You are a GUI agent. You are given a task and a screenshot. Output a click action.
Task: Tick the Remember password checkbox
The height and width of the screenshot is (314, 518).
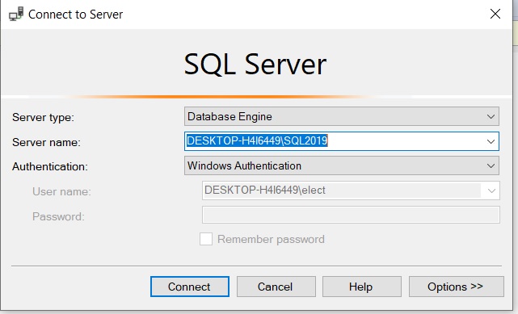pos(206,239)
